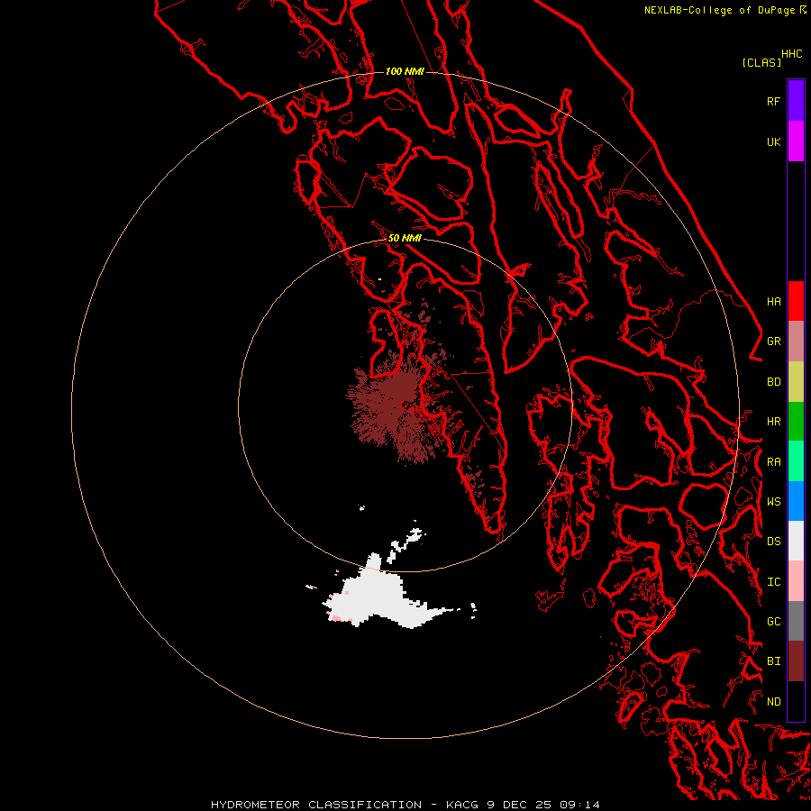Click the IC pink legend swatch
The height and width of the screenshot is (811, 811).
pos(796,581)
